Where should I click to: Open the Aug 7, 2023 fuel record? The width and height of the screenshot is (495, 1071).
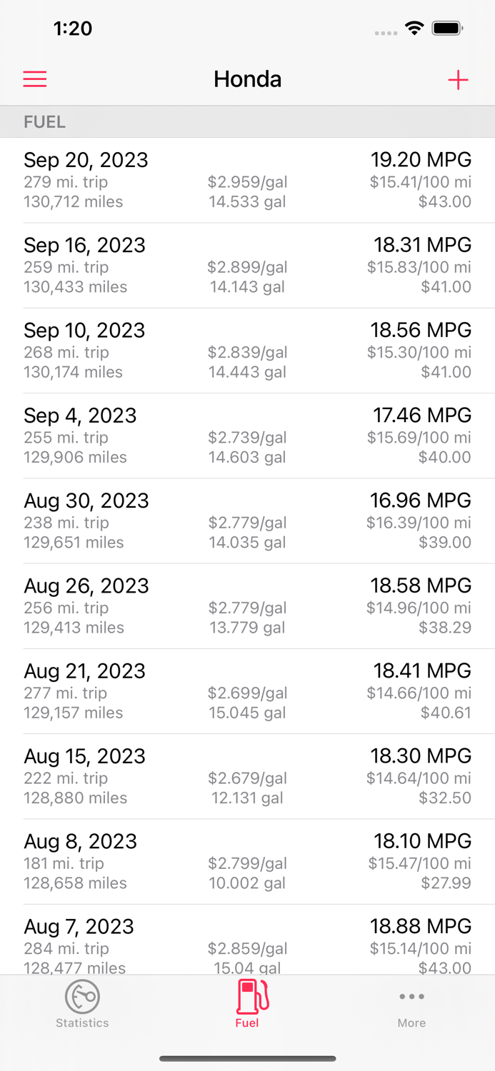point(247,945)
